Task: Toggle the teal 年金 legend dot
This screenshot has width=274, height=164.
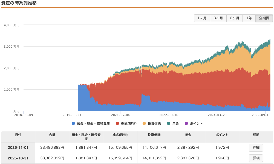Action: click(x=169, y=123)
